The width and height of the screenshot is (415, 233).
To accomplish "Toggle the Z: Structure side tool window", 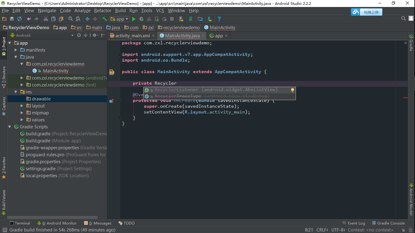I will point(4,77).
